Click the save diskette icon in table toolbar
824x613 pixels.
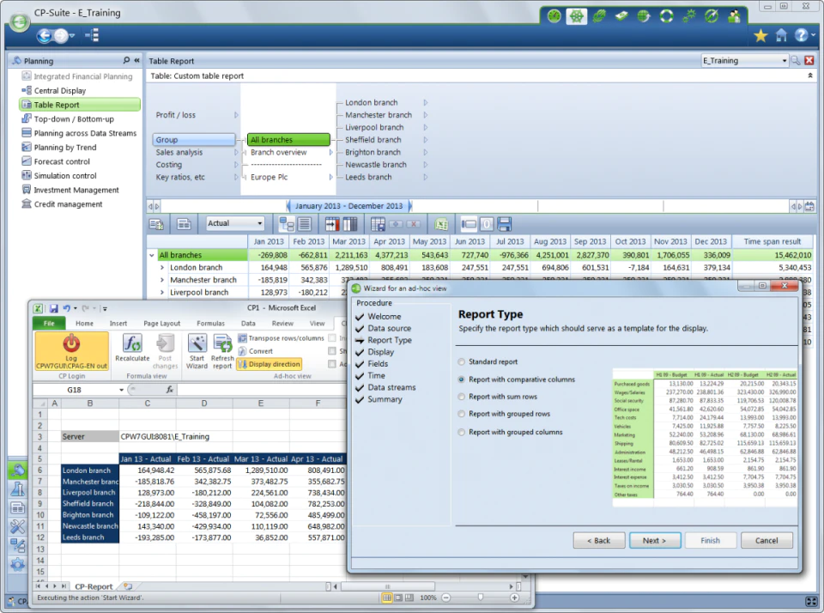(x=505, y=224)
